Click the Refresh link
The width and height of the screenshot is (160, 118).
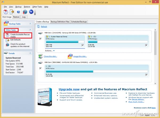pos(44,27)
